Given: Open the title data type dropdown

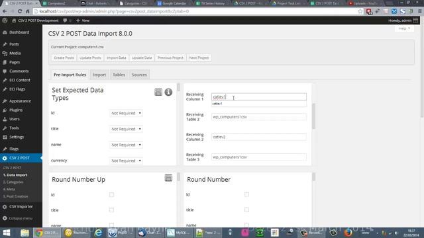Looking at the screenshot, I should point(126,129).
